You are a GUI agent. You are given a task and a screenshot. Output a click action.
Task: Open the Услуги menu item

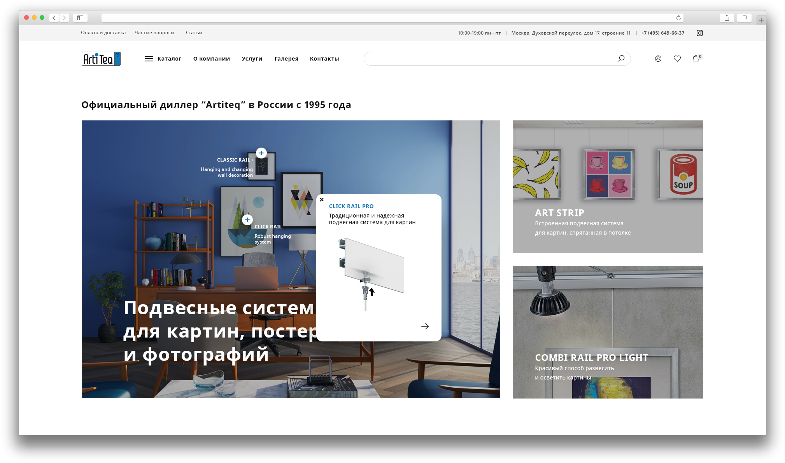tap(252, 59)
